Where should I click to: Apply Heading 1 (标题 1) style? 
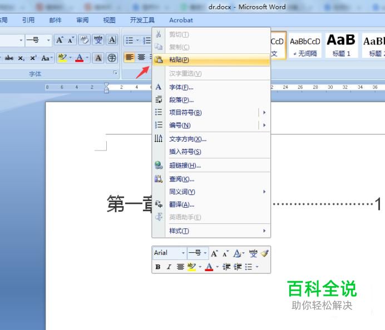pos(341,46)
